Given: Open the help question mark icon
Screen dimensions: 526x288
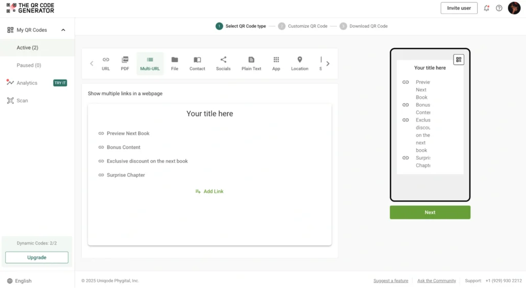Looking at the screenshot, I should 499,8.
